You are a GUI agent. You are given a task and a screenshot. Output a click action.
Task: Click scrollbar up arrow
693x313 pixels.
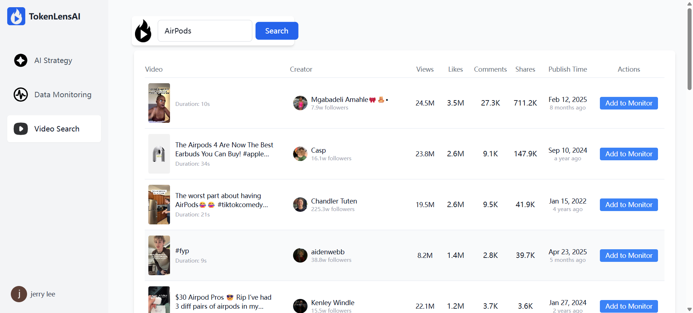coord(689,4)
